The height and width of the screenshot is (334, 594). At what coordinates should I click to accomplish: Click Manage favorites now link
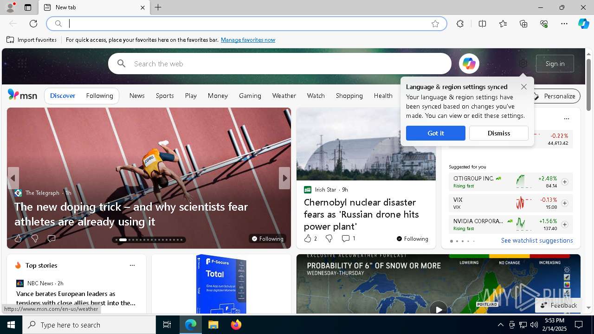248,40
